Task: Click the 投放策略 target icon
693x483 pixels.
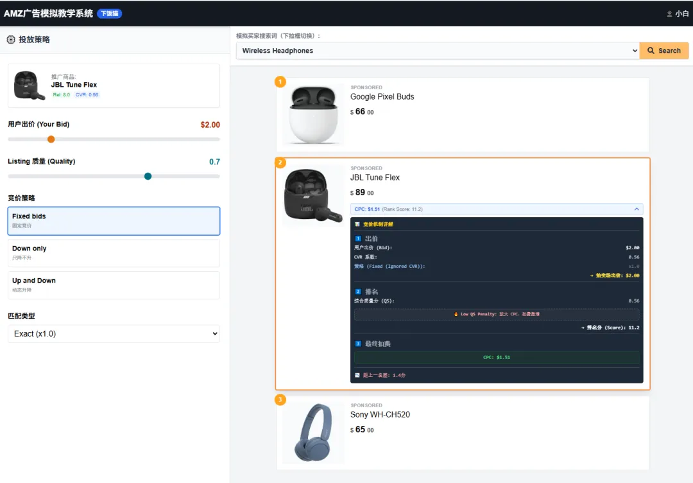Action: 11,40
